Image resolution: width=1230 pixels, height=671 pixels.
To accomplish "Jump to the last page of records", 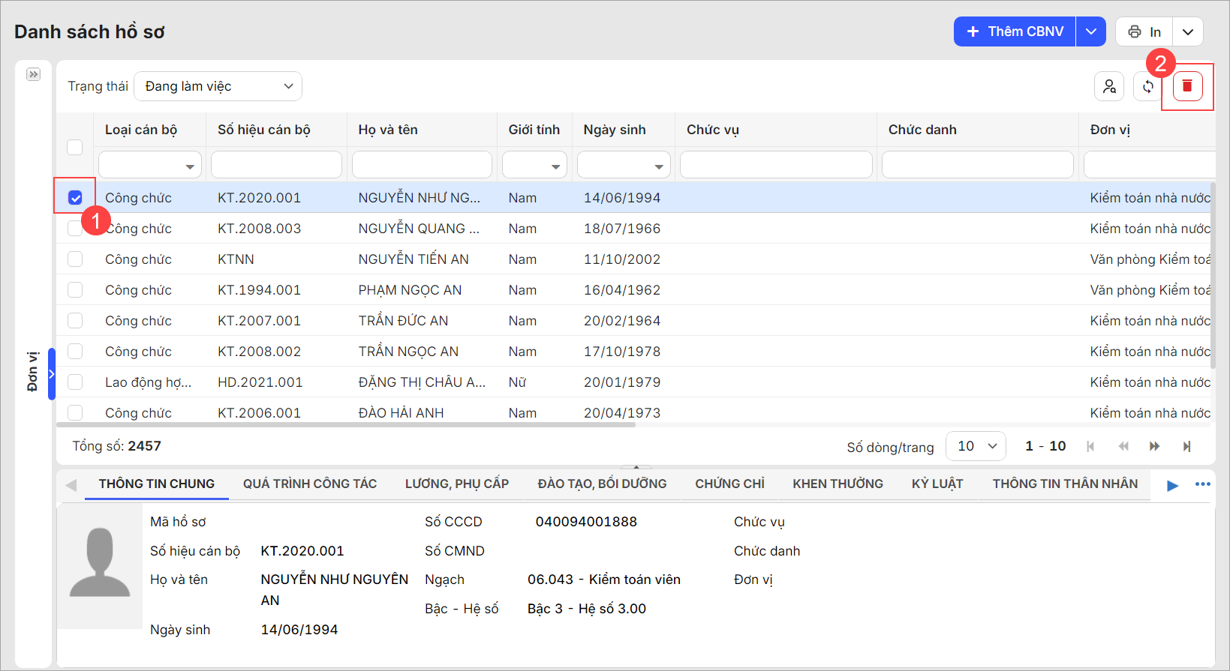I will pyautogui.click(x=1186, y=446).
